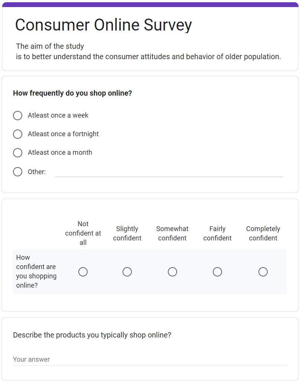Click the "Your answer" response field
303x384 pixels.
point(149,359)
